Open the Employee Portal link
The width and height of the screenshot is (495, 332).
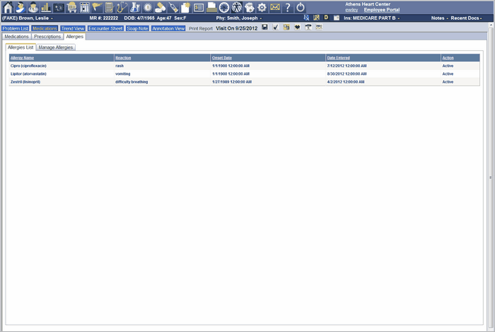tap(381, 10)
